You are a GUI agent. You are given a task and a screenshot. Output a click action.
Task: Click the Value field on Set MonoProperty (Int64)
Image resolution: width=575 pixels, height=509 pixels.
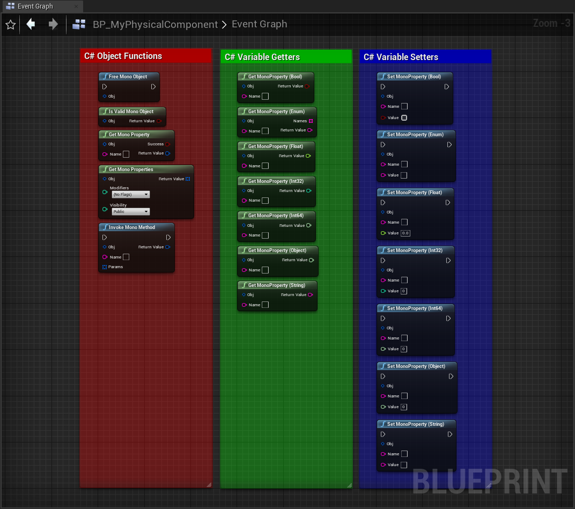pos(404,349)
